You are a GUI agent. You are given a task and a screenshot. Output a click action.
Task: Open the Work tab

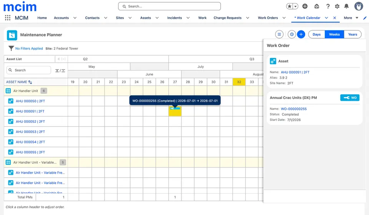pos(202,18)
